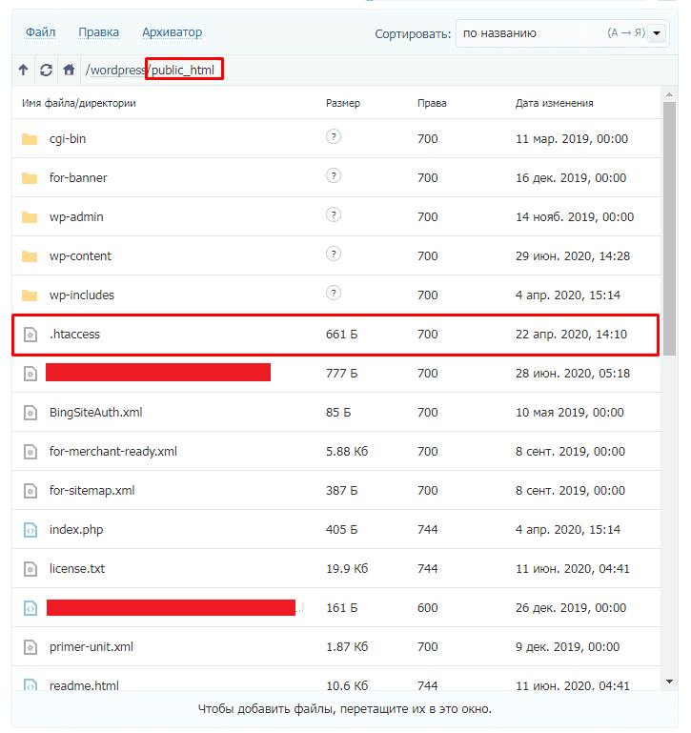Click the 777 Б file icon
The image size is (691, 733).
[30, 374]
